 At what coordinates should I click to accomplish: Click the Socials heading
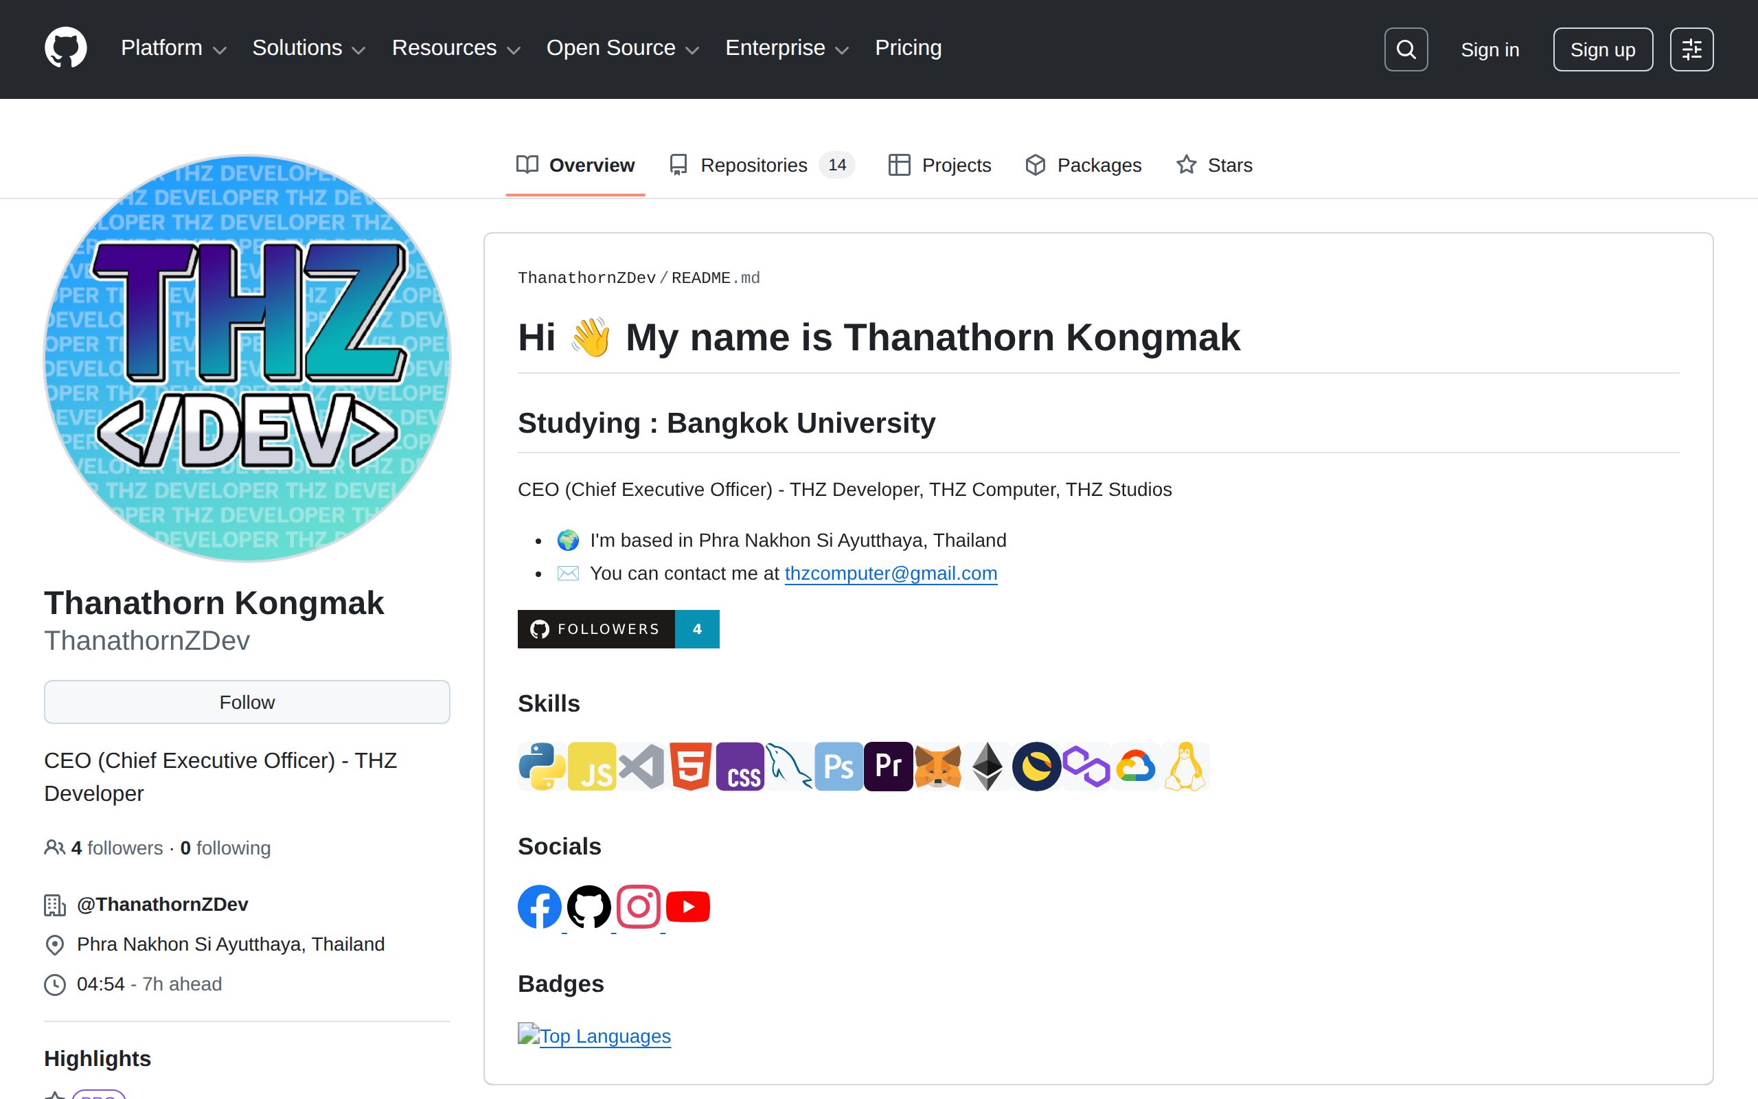[x=560, y=847]
